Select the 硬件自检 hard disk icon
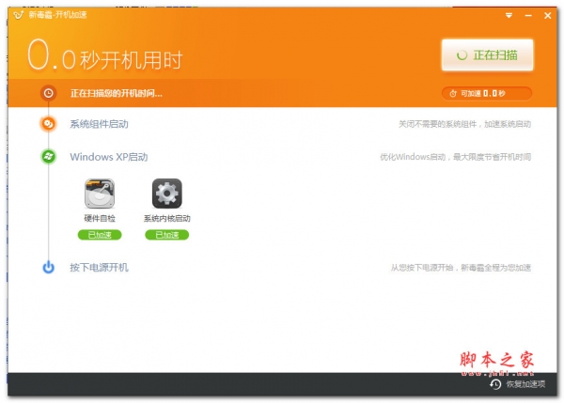564x403 pixels. 100,194
